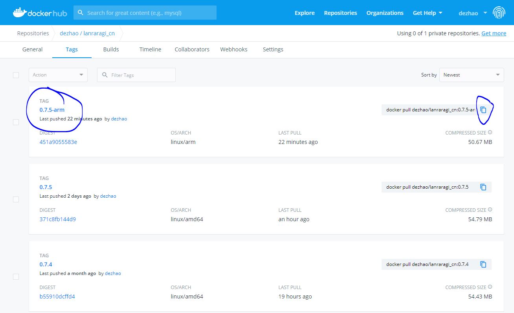The width and height of the screenshot is (514, 313).
Task: Click the '19 hours ago' last pull value
Action: point(295,297)
